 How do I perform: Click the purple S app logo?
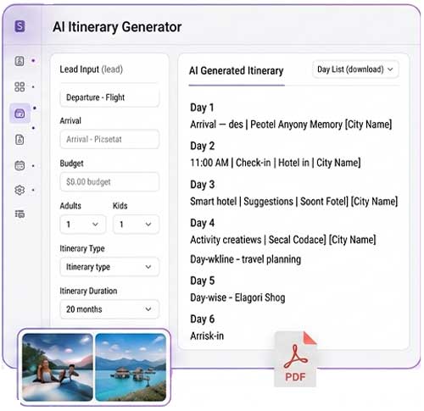[x=20, y=26]
